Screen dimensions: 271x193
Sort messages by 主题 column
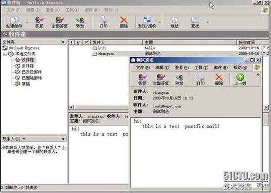(190, 42)
